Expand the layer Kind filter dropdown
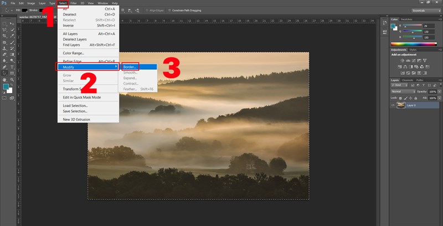Screen dimensions: 443x226 click(x=399, y=85)
